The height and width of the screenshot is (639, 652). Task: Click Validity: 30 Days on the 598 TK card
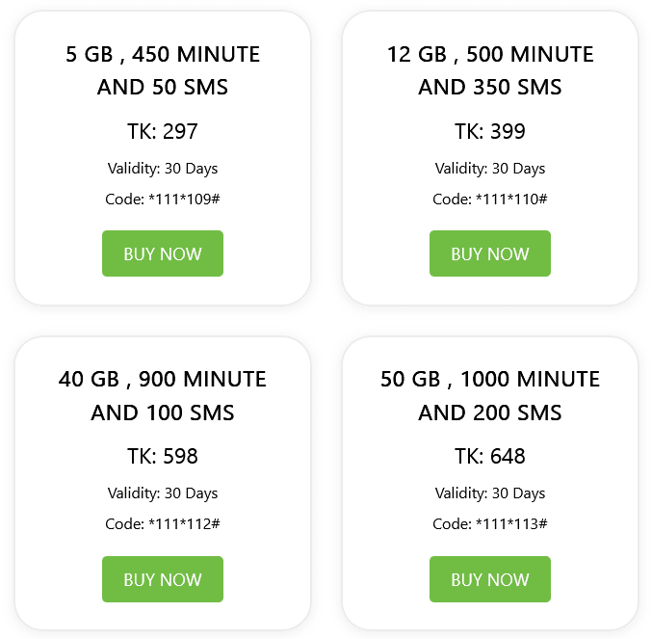coord(163,493)
